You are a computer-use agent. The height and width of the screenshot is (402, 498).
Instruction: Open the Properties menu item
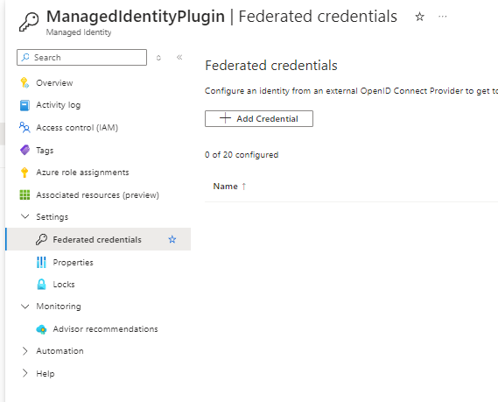(73, 263)
